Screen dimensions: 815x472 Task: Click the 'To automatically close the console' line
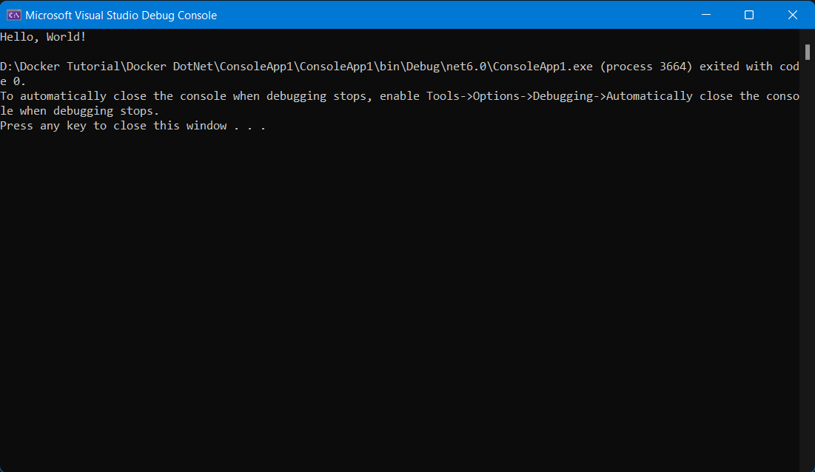(x=400, y=96)
